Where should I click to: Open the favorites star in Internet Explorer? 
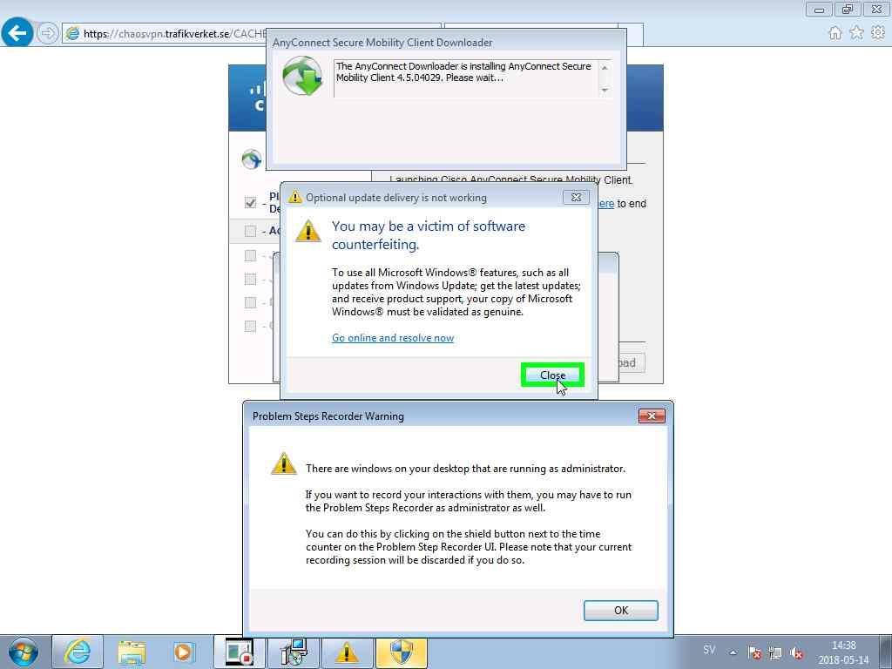pos(856,33)
